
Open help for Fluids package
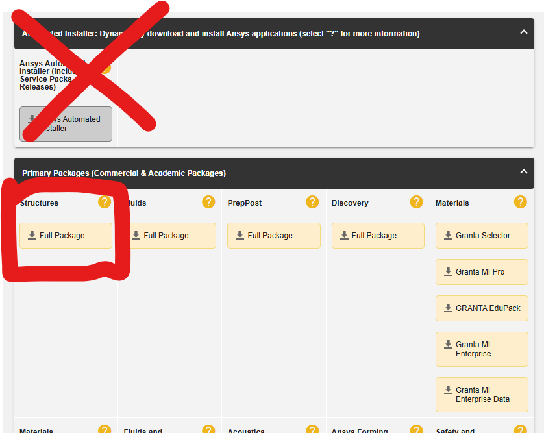point(208,202)
